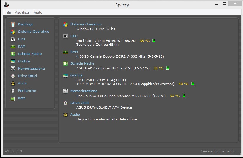The image size is (243, 158).
Task: Click the monitor icon beside Grafica heading
Action: pyautogui.click(x=65, y=75)
